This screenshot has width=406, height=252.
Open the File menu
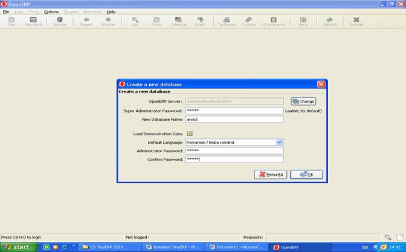coord(6,12)
